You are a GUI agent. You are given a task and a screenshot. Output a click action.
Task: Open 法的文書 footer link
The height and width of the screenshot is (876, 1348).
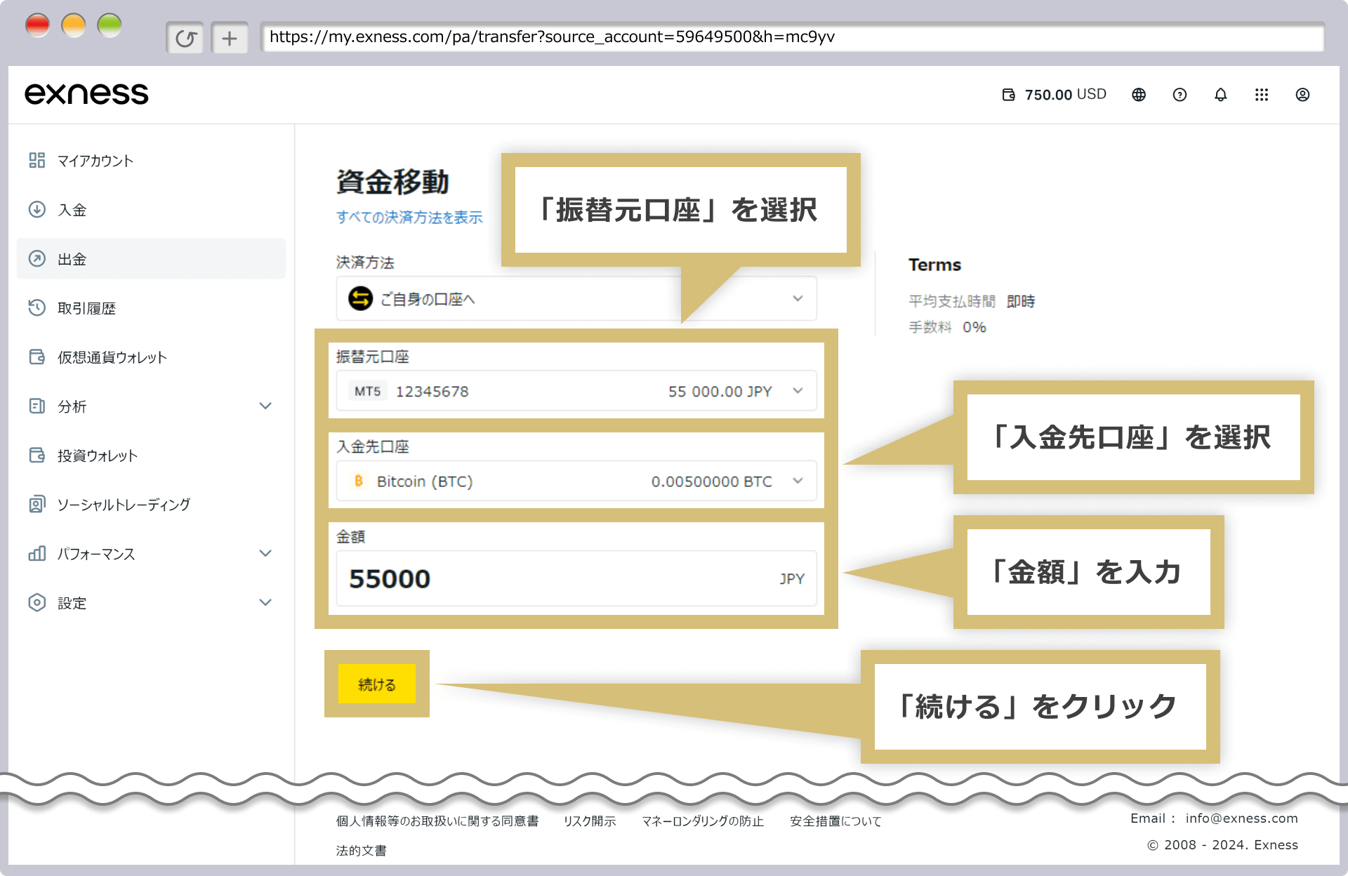coord(362,850)
